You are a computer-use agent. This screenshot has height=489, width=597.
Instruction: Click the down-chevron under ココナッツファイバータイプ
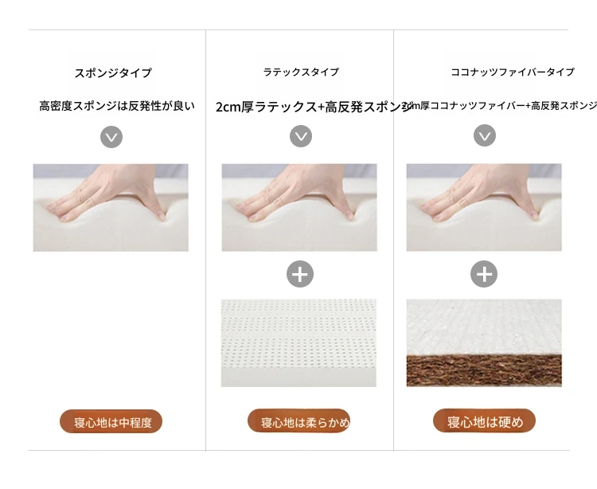pyautogui.click(x=484, y=135)
